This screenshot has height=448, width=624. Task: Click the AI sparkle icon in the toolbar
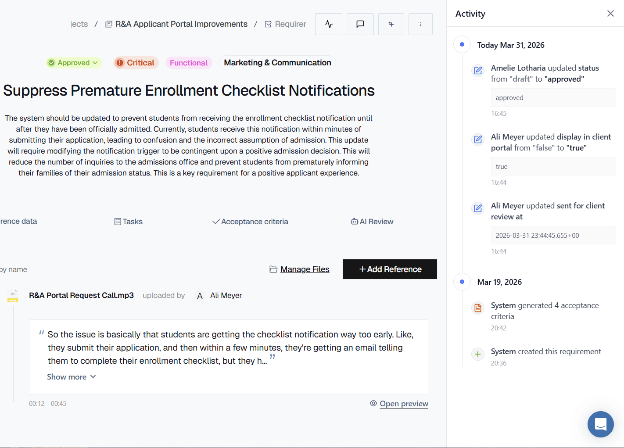(391, 24)
